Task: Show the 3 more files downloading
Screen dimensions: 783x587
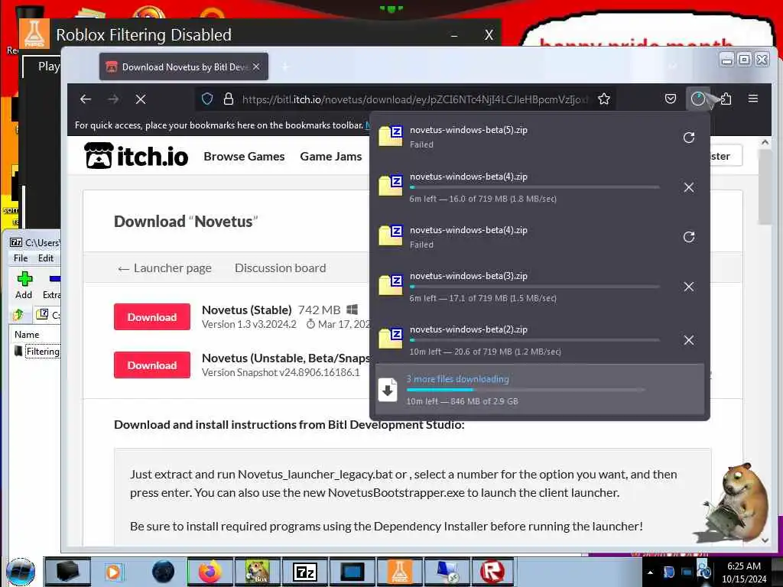Action: coord(540,389)
